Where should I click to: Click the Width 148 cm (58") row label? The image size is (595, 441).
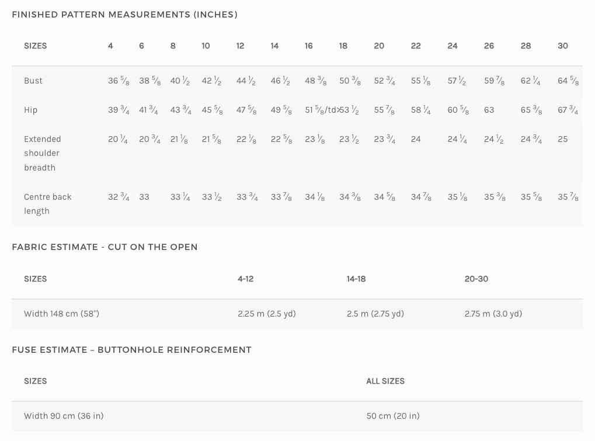61,314
